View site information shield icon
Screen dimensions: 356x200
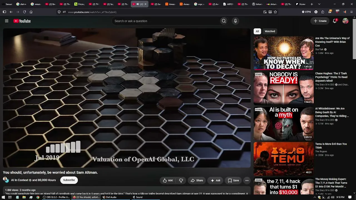(59, 12)
